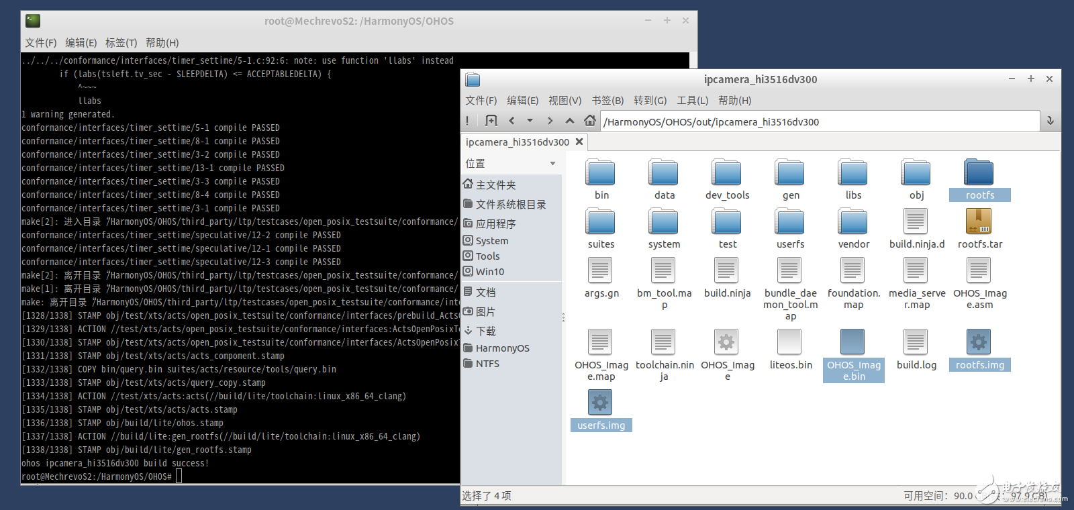The width and height of the screenshot is (1074, 510).
Task: Click the new tab toolbar icon
Action: click(491, 121)
